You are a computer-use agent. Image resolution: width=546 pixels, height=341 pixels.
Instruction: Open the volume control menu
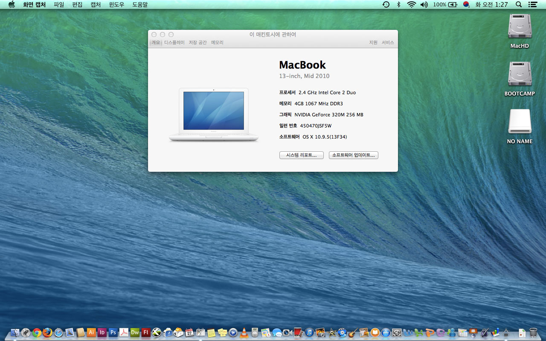click(x=424, y=4)
